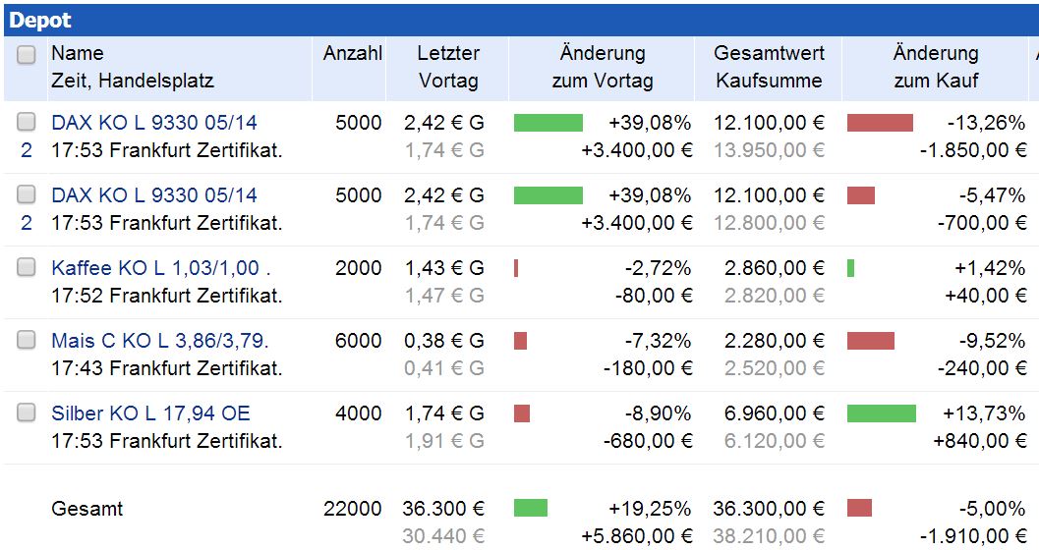The height and width of the screenshot is (550, 1039).
Task: Sort by the Name column header
Action: click(77, 53)
